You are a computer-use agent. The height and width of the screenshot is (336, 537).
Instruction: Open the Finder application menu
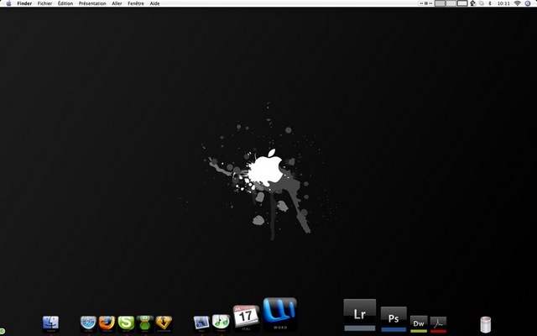[x=24, y=3]
